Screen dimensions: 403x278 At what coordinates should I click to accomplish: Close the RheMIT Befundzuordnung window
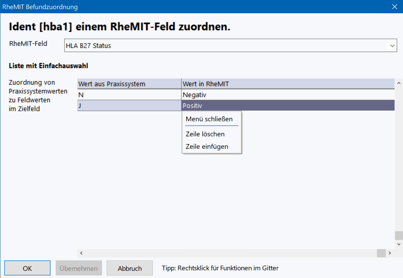coord(394,7)
